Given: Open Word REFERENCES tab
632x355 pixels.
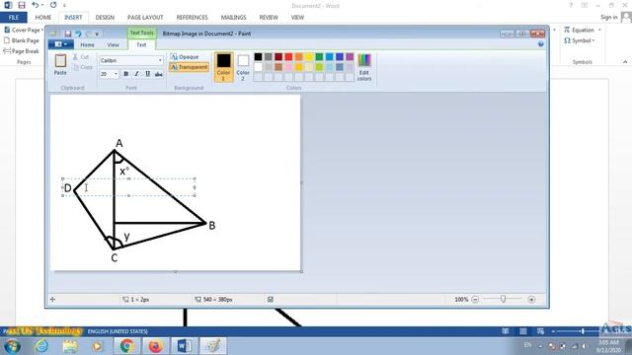Looking at the screenshot, I should point(192,18).
